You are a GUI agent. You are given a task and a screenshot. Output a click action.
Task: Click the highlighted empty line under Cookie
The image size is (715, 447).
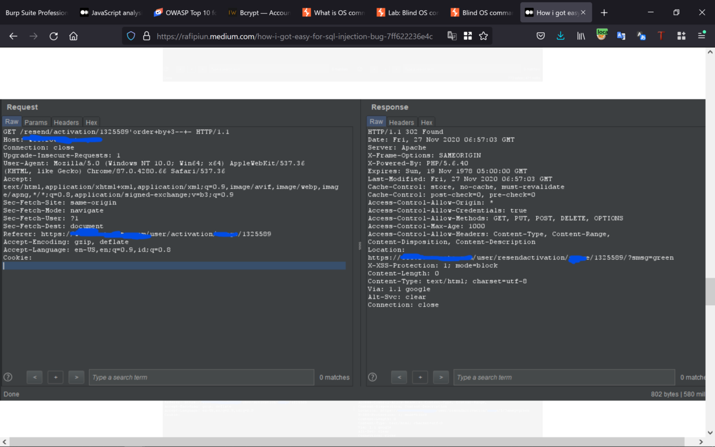click(174, 266)
